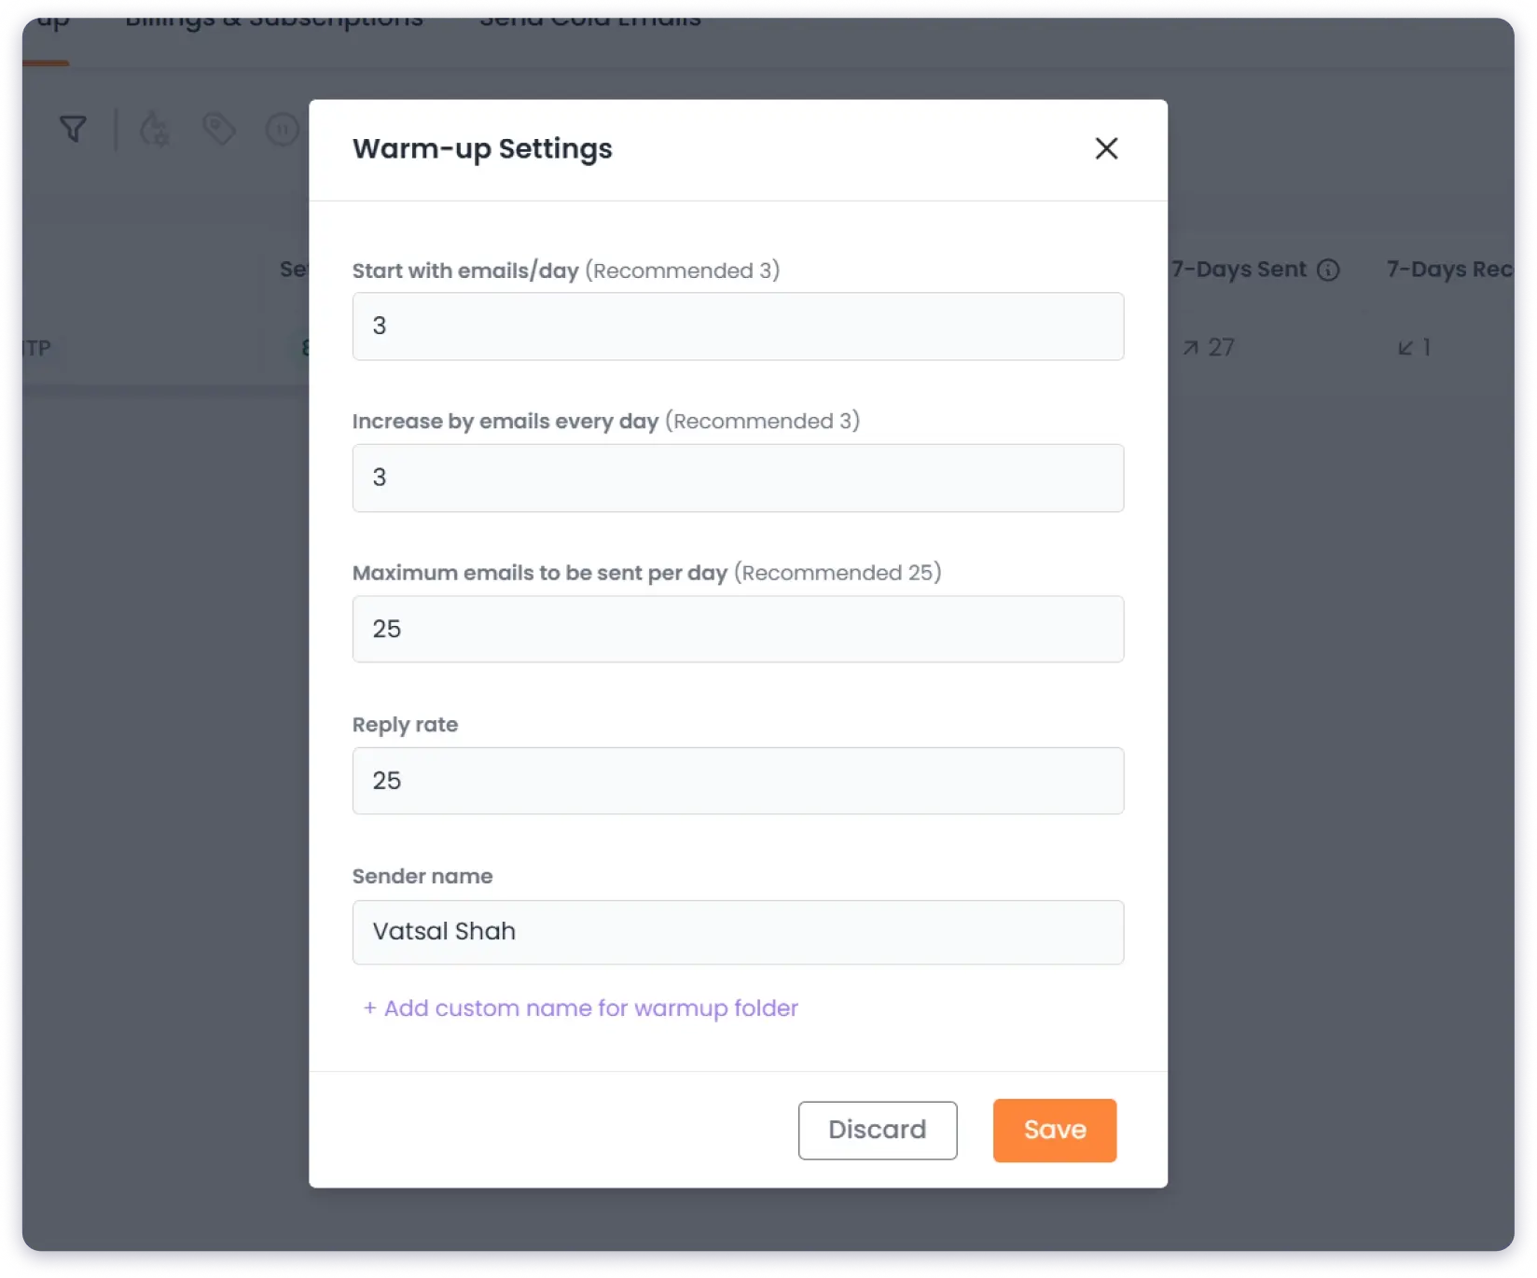
Task: Click the filter funnel icon
Action: (x=74, y=129)
